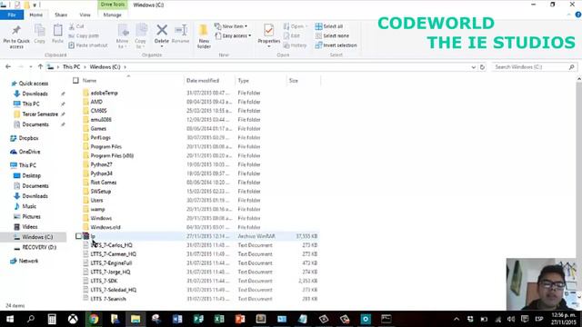Select Pictures in navigation pane
Image resolution: width=582 pixels, height=327 pixels.
click(27, 216)
